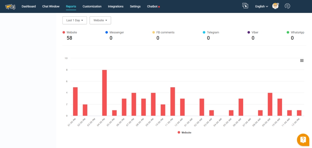This screenshot has height=148, width=312.
Task: Click the tallest bar at 04:00 PM
Action: pos(105,92)
